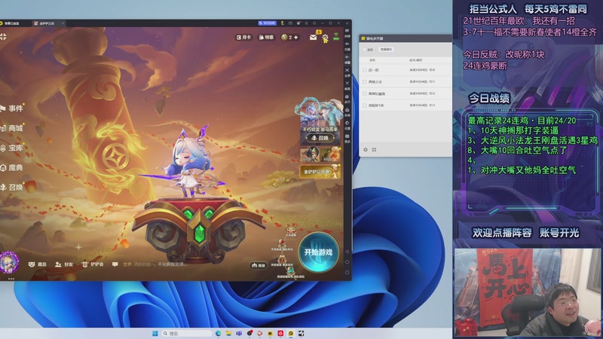The width and height of the screenshot is (603, 339).
Task: Open Microsoft Teams from the taskbar
Action: pos(239,333)
